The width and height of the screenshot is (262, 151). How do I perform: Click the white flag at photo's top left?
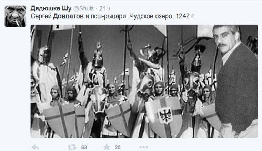[63, 27]
